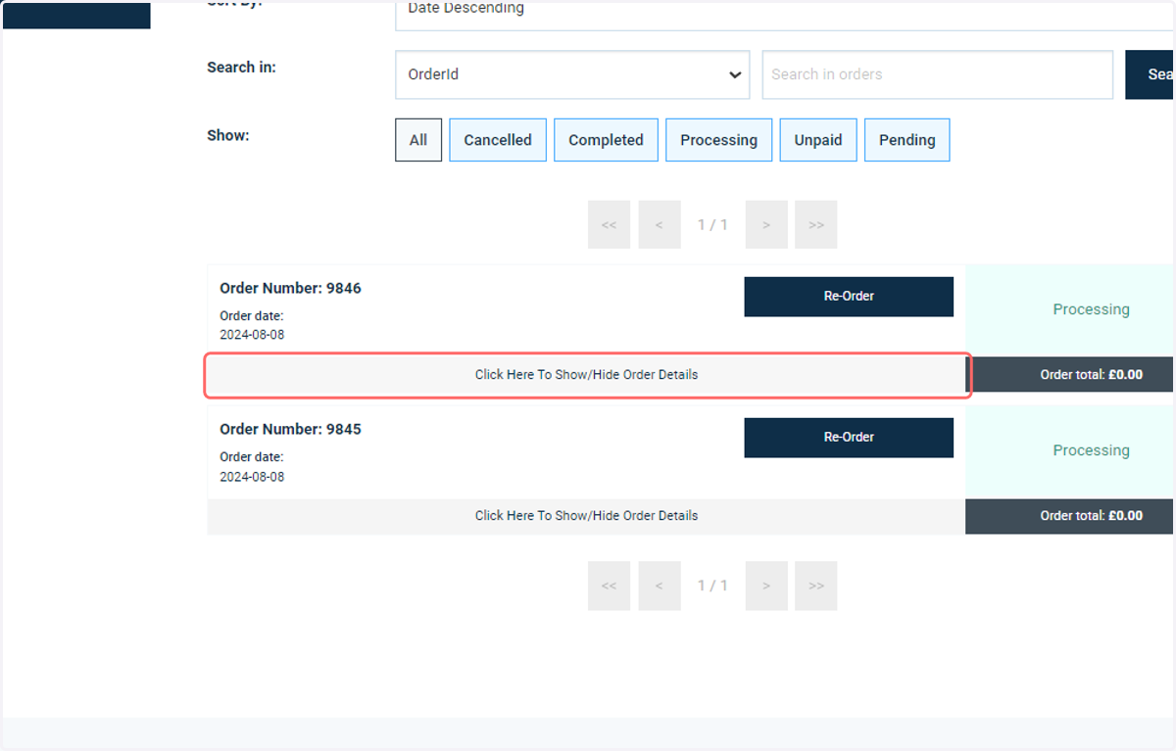
Task: Click the Search in: label
Action: tap(241, 68)
